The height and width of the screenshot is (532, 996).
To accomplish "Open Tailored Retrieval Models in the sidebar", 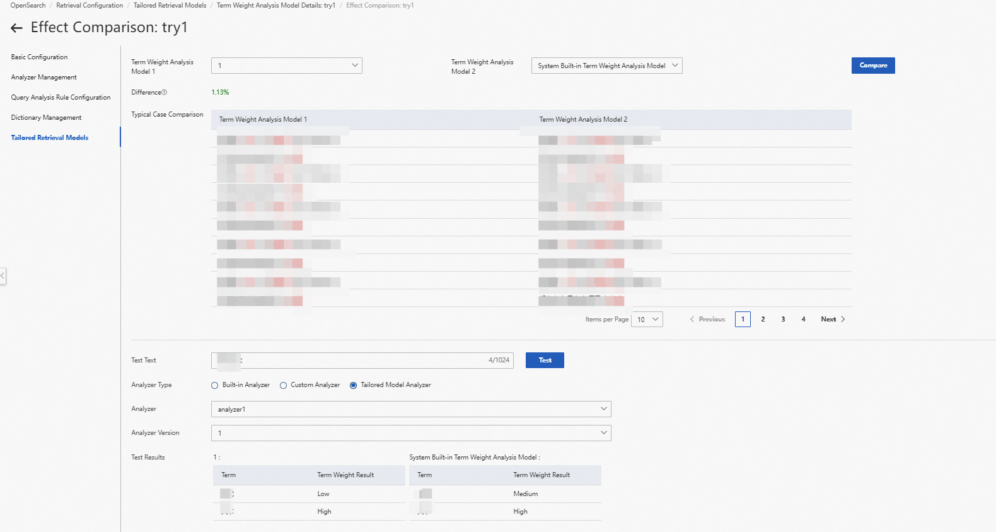I will [x=50, y=137].
